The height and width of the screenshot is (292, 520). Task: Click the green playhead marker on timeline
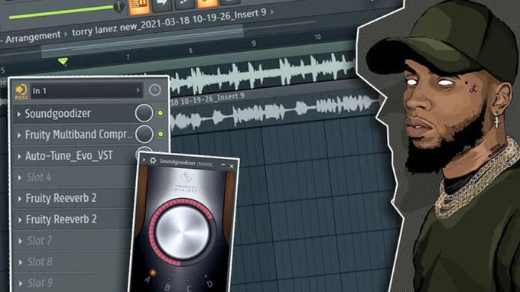tap(63, 61)
